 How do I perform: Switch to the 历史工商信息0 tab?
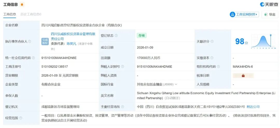coord(31,14)
